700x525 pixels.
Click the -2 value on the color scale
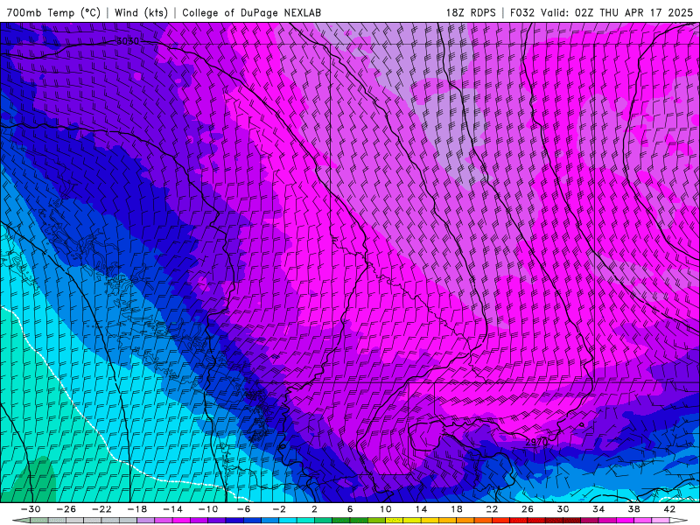278,509
